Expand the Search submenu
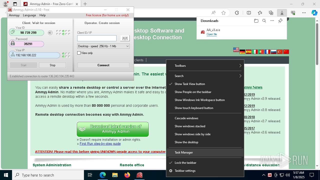Image resolution: width=320 pixels, height=180 pixels. [x=205, y=76]
